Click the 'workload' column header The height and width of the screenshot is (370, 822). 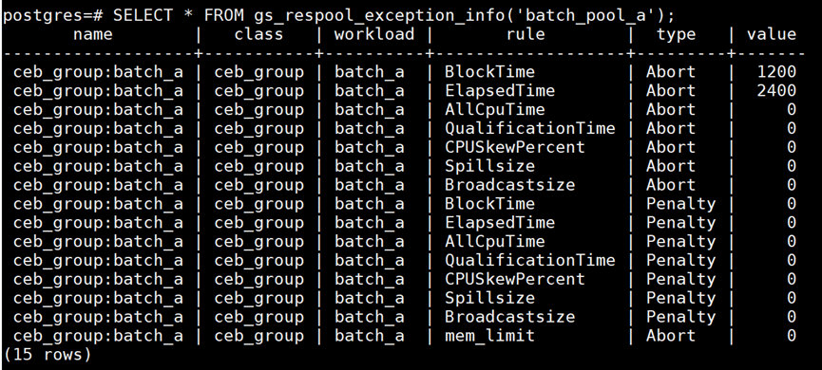coord(374,34)
